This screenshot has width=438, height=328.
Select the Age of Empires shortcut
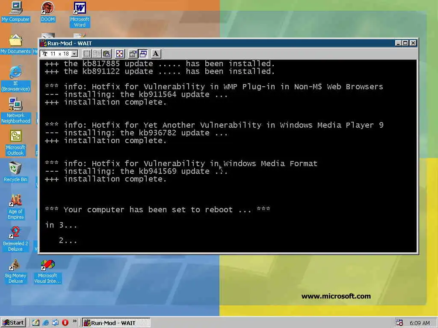tap(16, 207)
